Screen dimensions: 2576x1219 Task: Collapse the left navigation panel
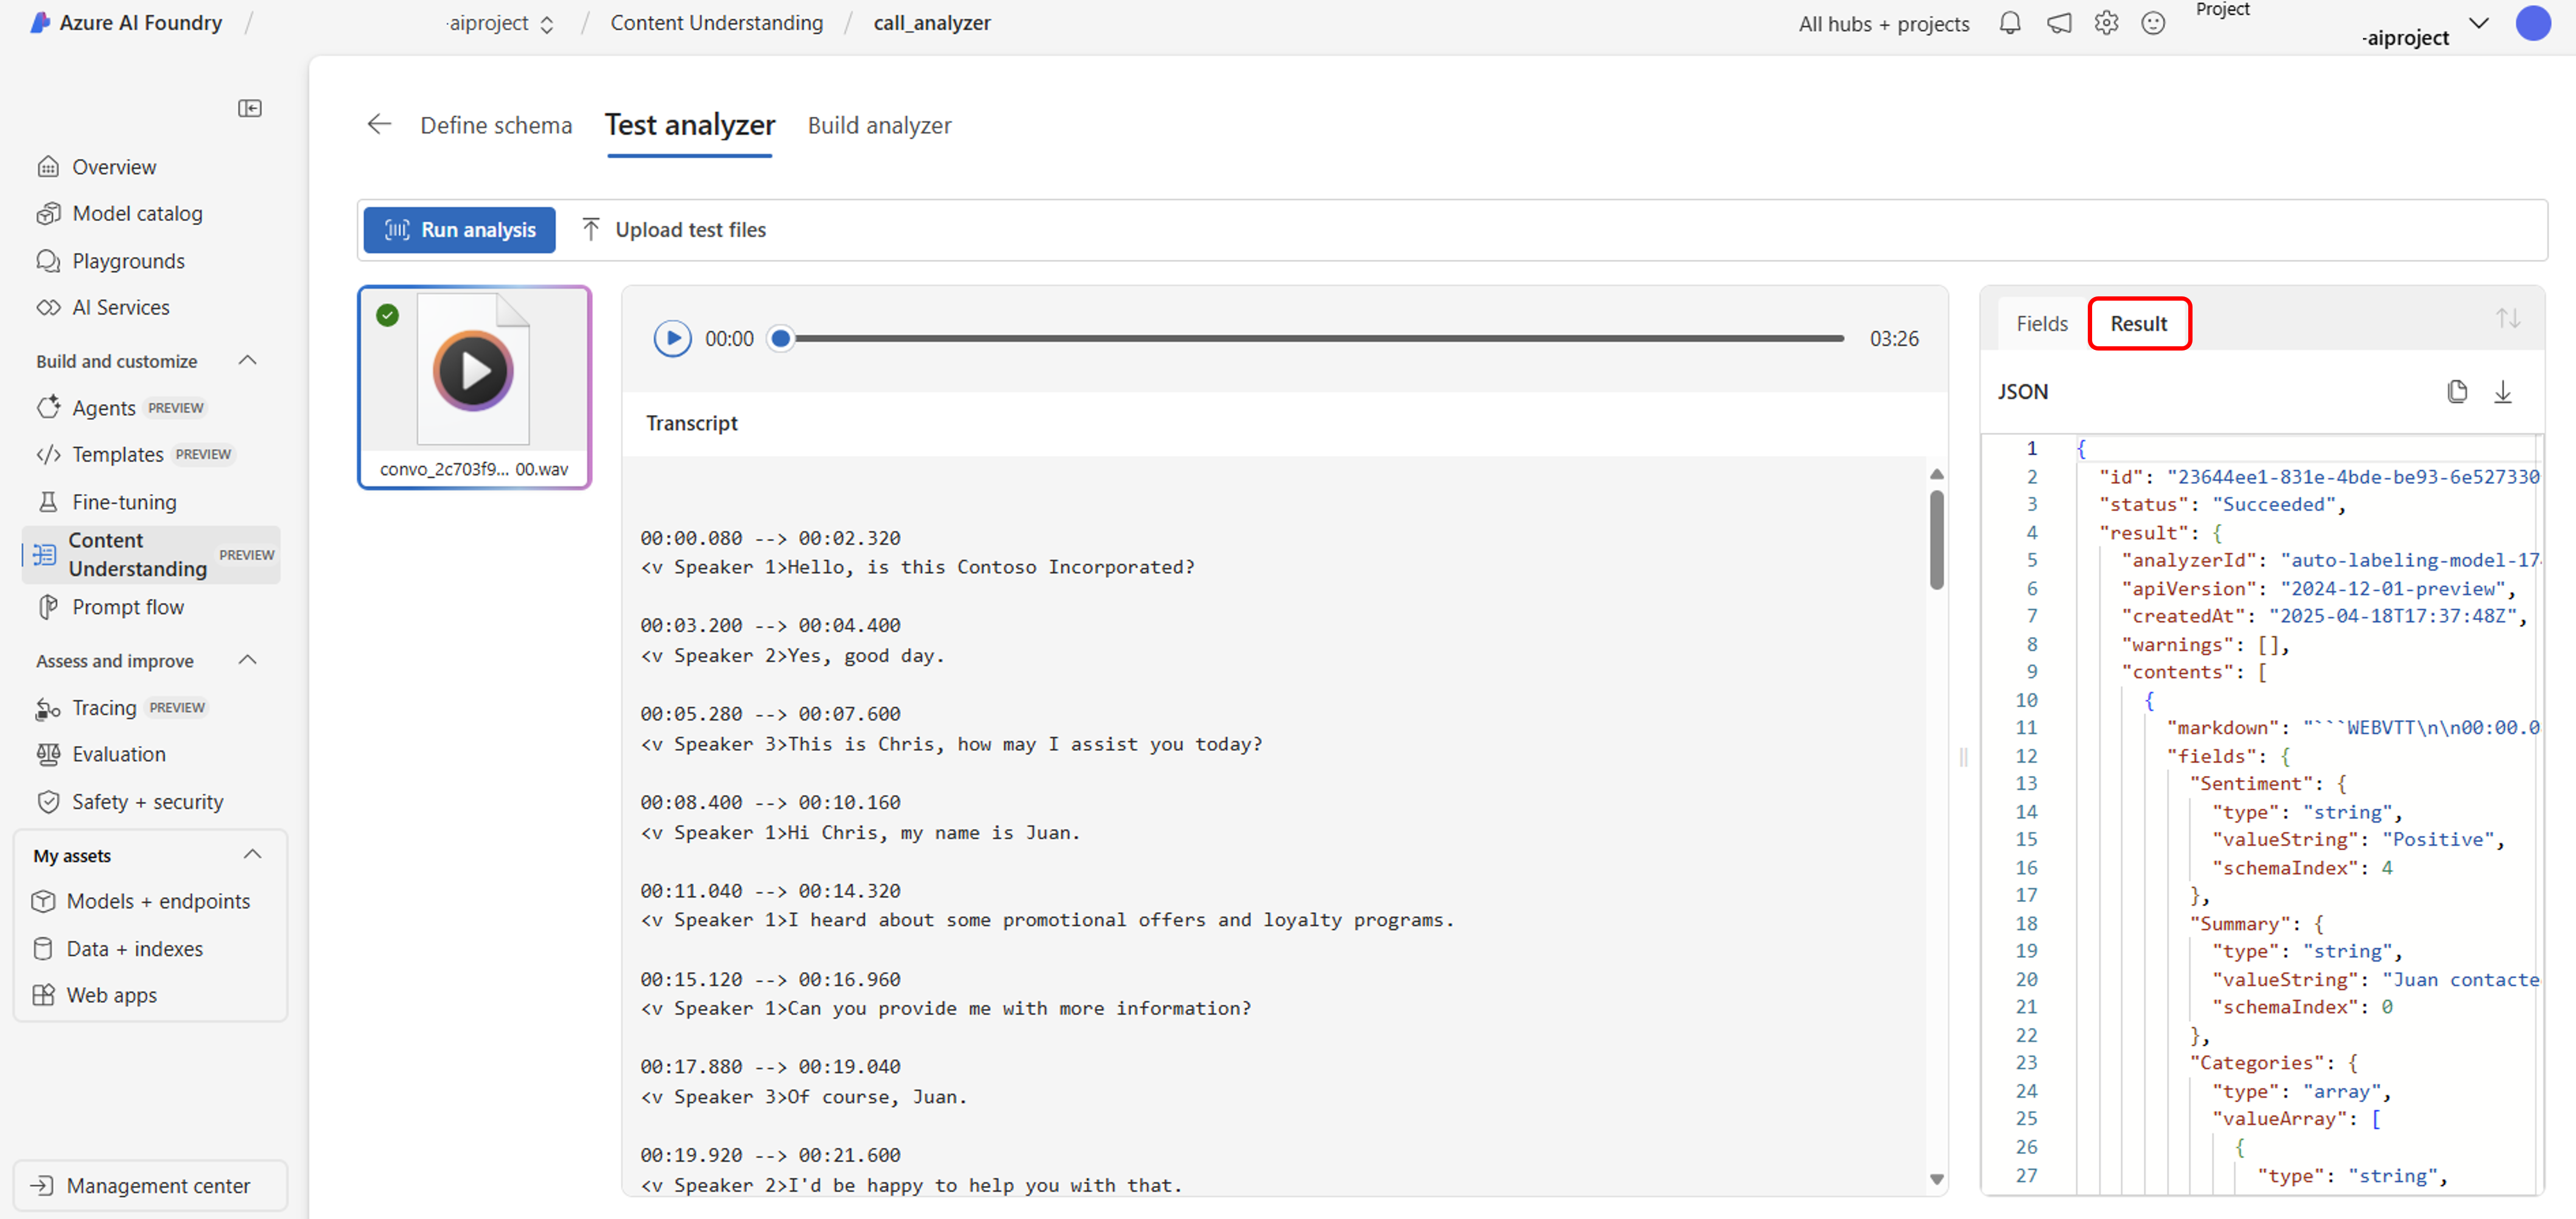pos(250,108)
